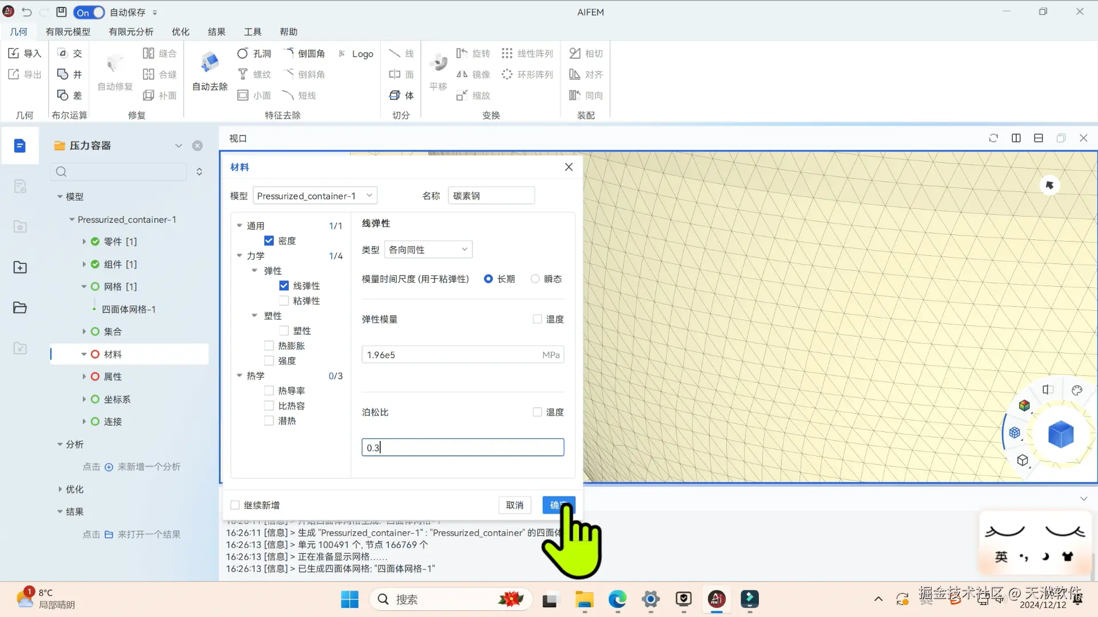Expand the 属性 tree node
The width and height of the screenshot is (1098, 617).
pos(84,376)
